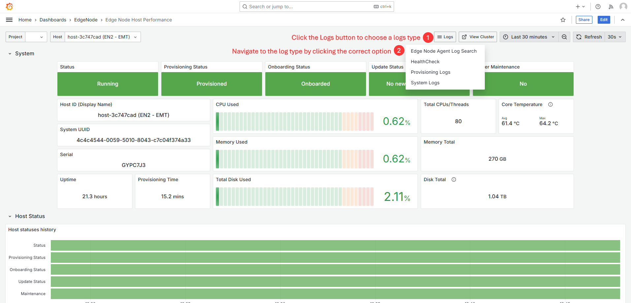Viewport: 631px width, 303px height.
Task: Open the news feed RSS icon
Action: click(x=611, y=7)
